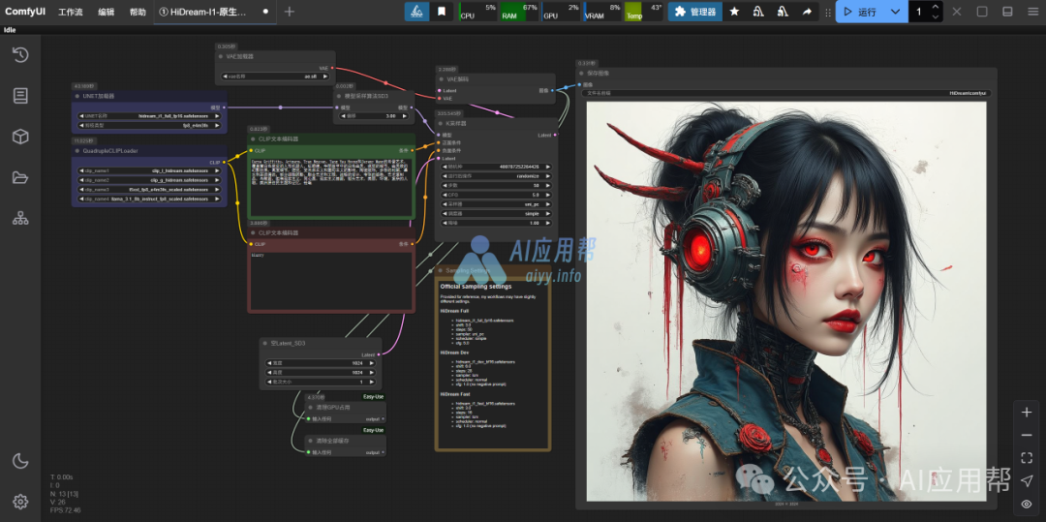
Task: Open the 编辑 menu
Action: [x=107, y=12]
